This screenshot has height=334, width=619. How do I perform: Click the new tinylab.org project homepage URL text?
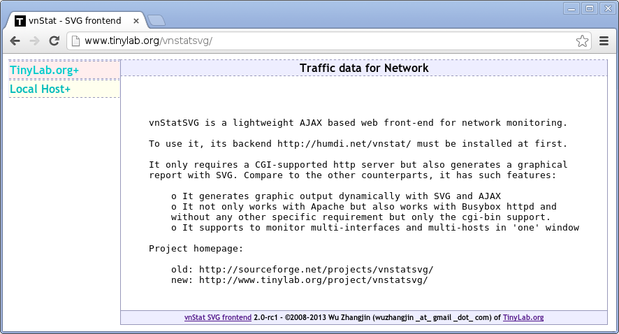(313, 279)
